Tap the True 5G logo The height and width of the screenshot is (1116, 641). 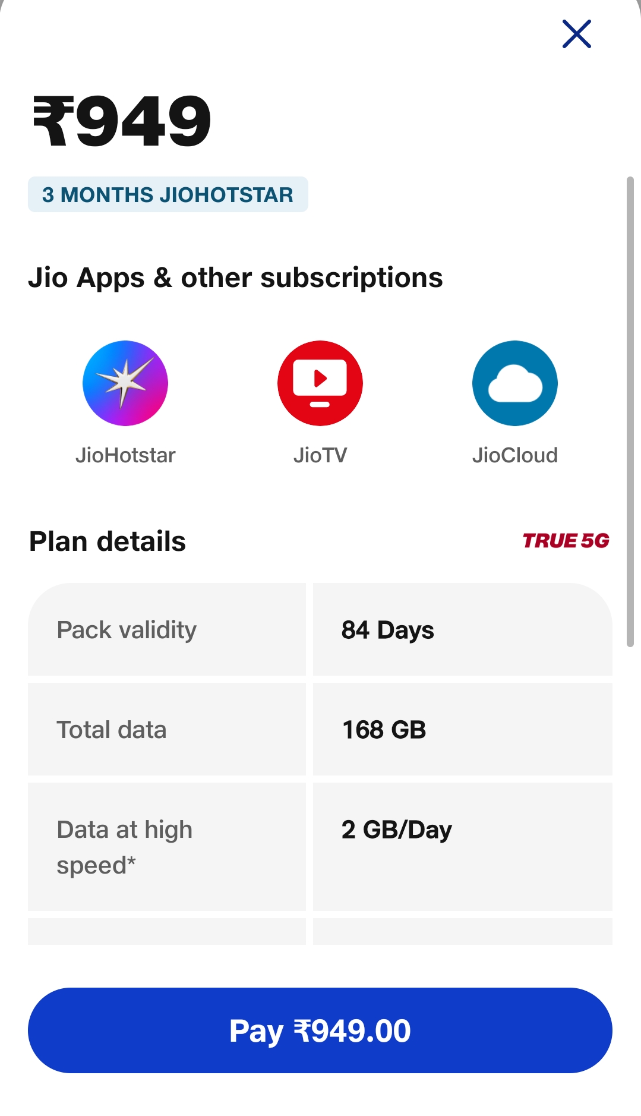pyautogui.click(x=566, y=541)
